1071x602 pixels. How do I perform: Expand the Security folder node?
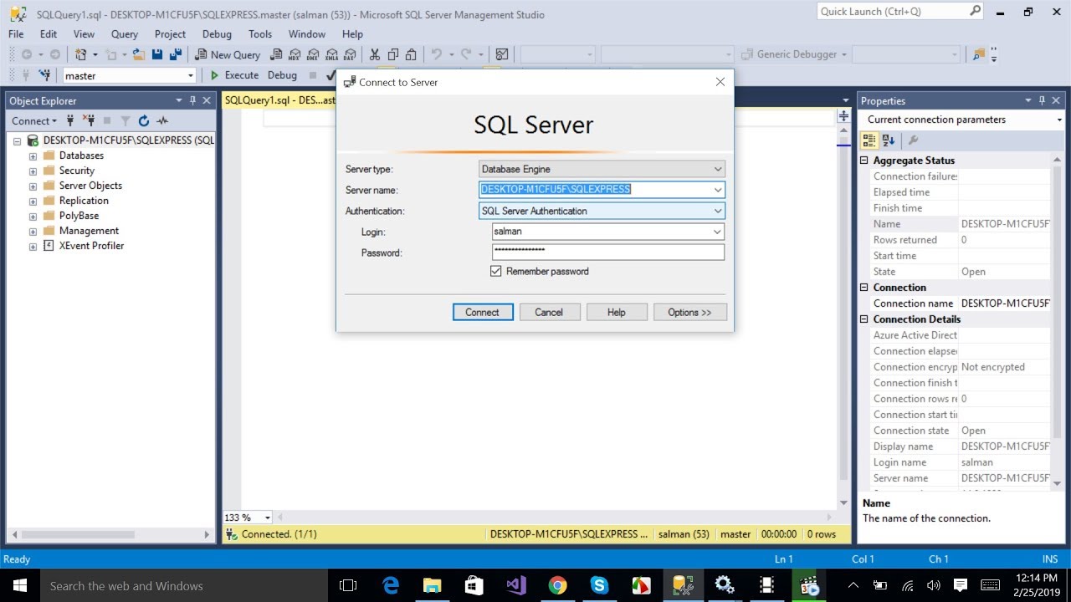coord(33,171)
